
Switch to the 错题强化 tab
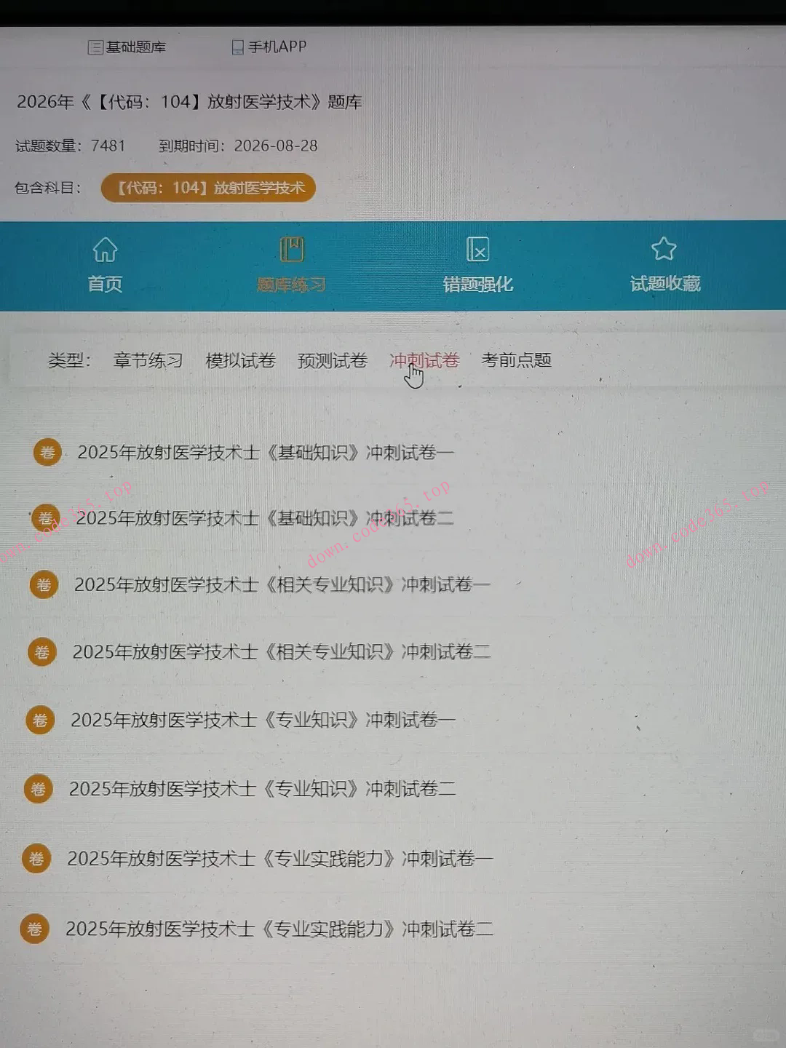pyautogui.click(x=478, y=285)
